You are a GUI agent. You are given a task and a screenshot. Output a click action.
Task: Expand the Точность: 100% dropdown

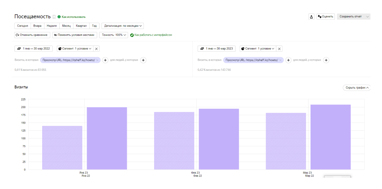click(114, 35)
